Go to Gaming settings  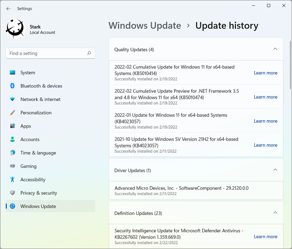[50, 166]
